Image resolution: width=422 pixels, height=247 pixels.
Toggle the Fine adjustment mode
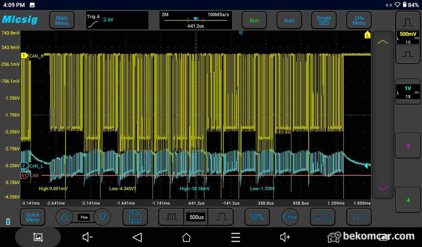[x=84, y=217]
